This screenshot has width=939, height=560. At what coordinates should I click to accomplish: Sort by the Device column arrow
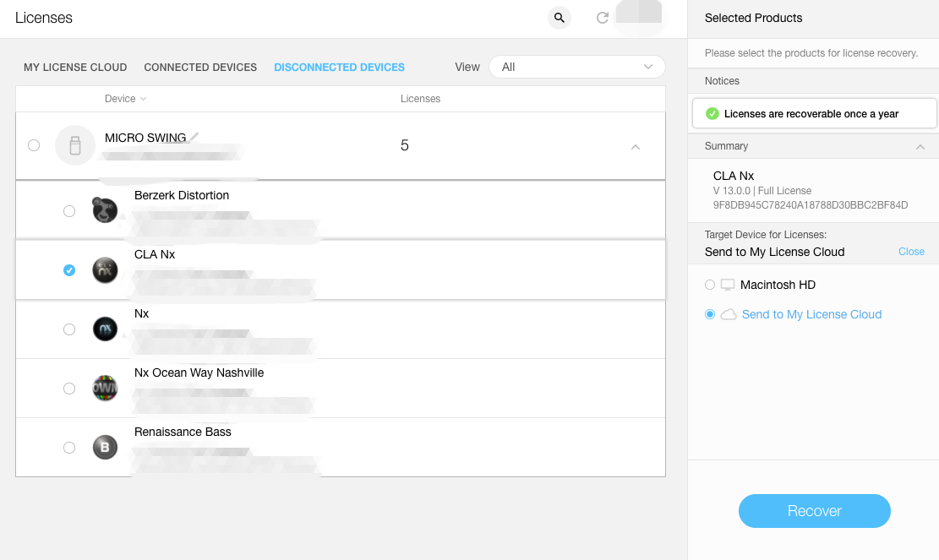pos(143,99)
